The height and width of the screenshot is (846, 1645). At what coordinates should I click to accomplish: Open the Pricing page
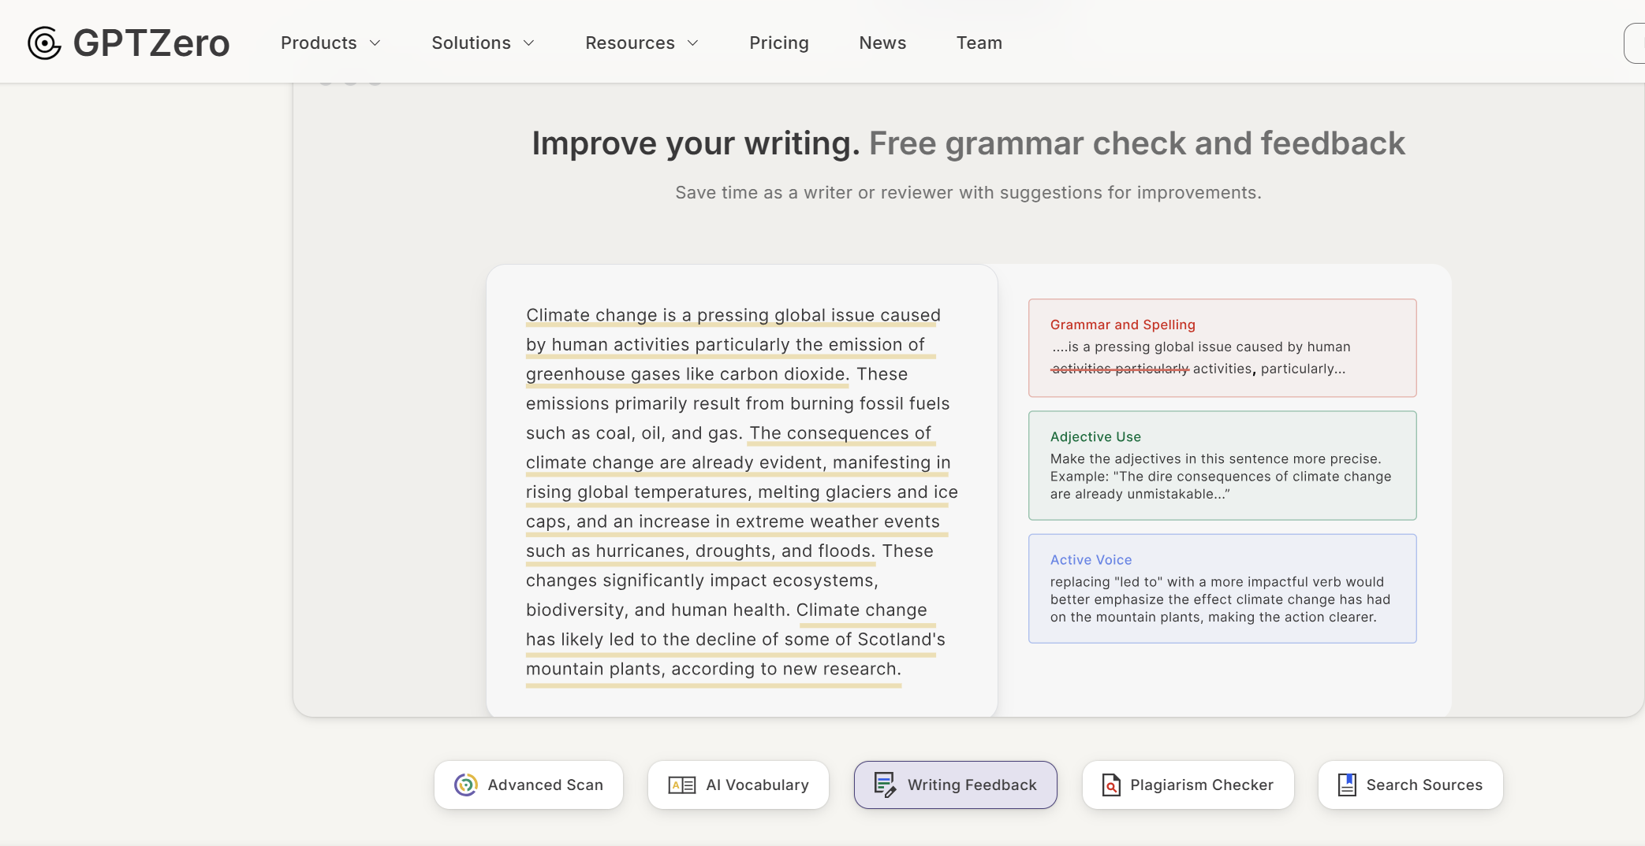pyautogui.click(x=778, y=43)
